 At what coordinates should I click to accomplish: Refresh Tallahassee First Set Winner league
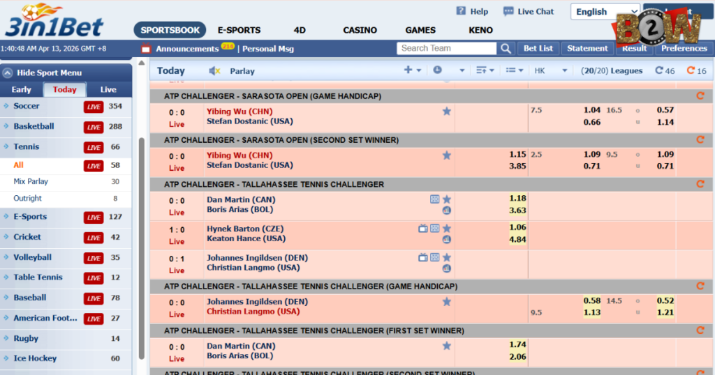coord(700,330)
